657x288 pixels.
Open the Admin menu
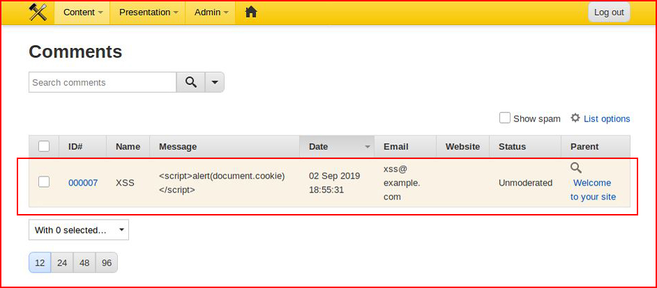point(211,12)
